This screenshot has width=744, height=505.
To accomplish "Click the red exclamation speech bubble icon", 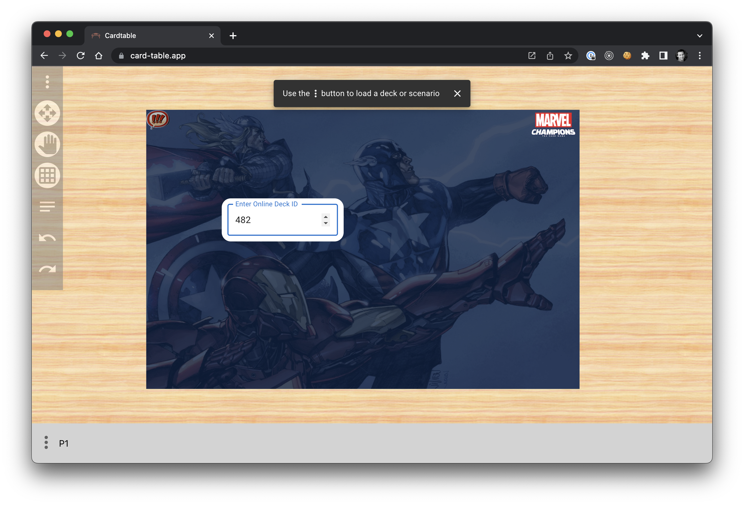I will [x=158, y=119].
